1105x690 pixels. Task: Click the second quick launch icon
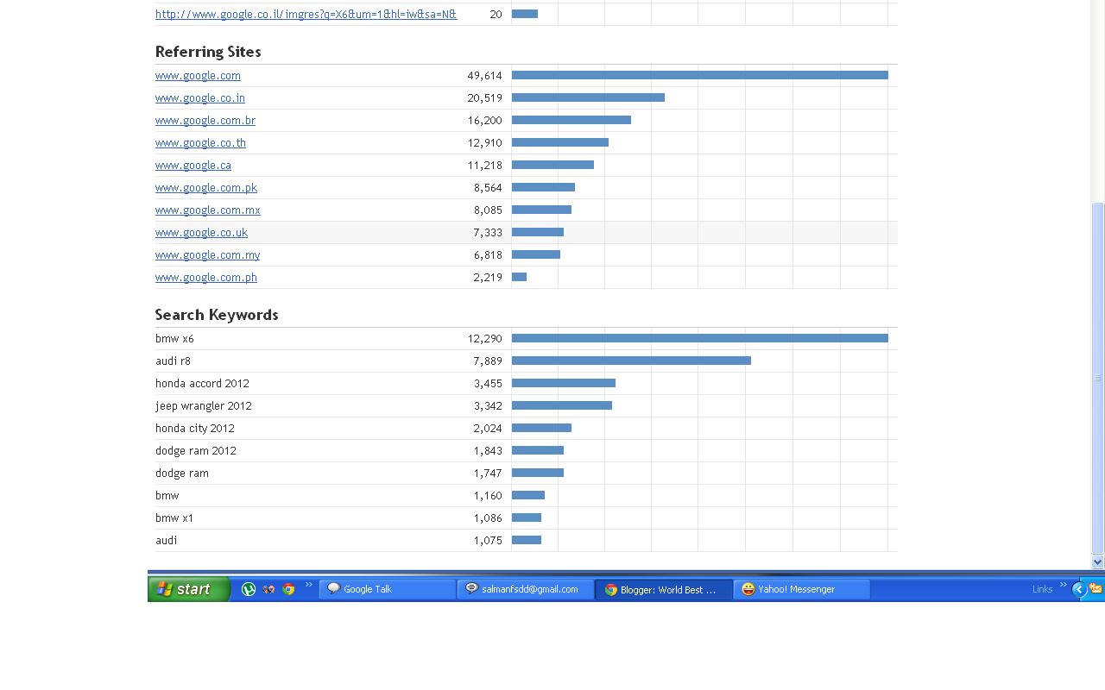point(268,589)
